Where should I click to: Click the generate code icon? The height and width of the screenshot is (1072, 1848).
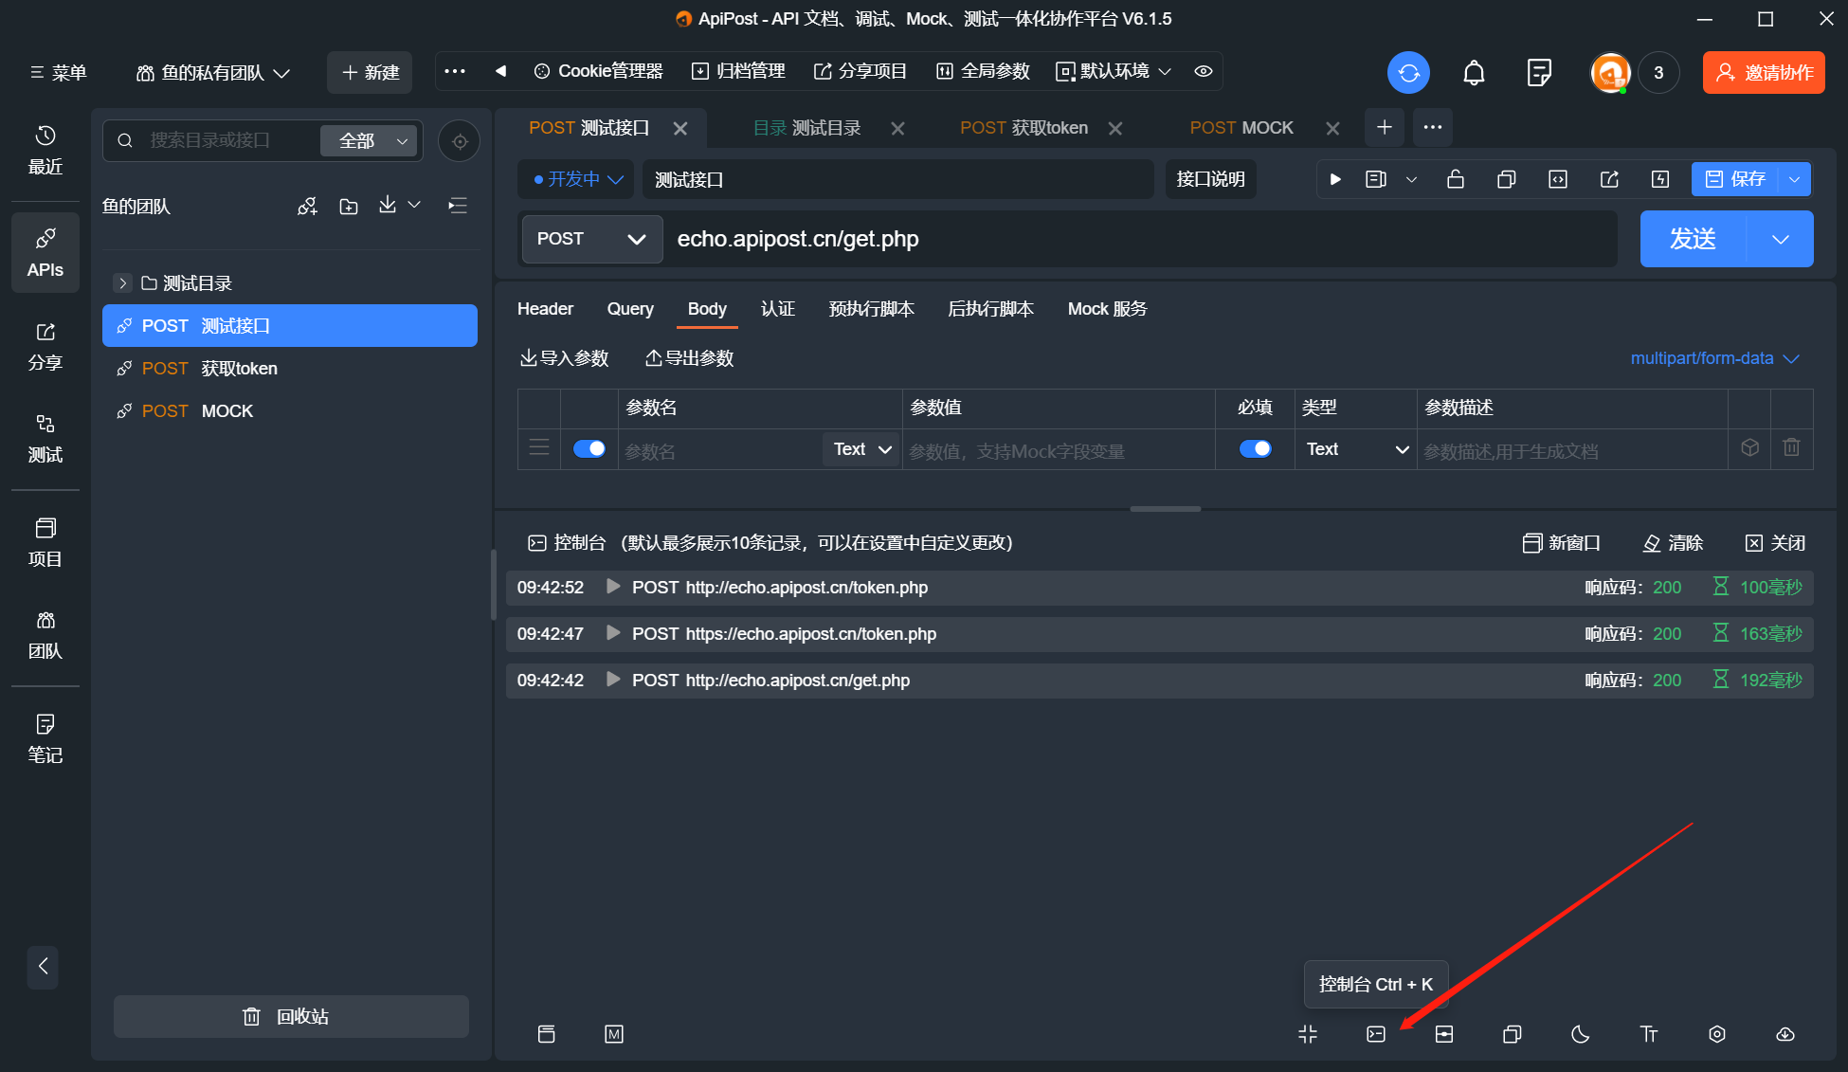tap(1557, 179)
